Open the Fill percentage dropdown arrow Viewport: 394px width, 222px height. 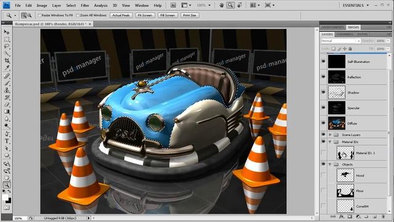point(388,49)
